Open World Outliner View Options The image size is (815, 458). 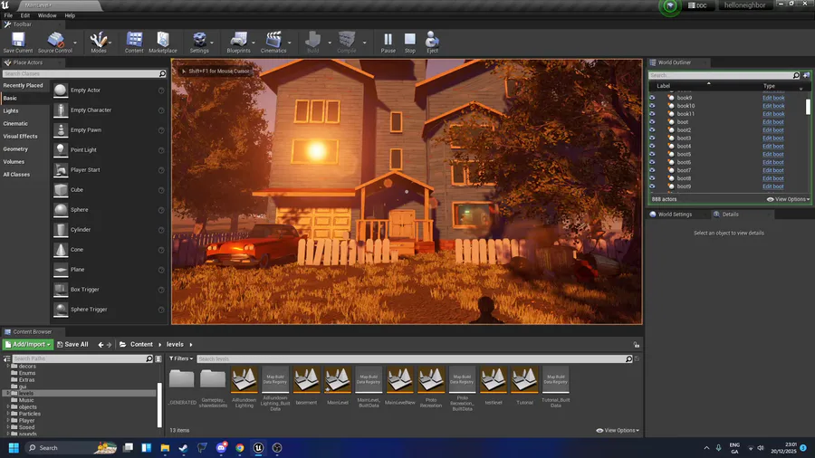(788, 199)
